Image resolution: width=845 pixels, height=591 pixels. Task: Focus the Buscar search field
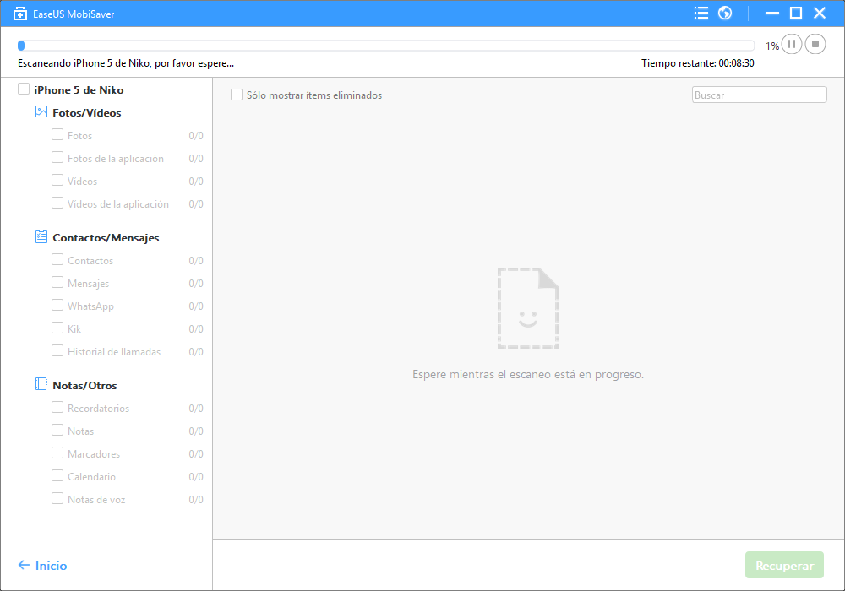(759, 95)
